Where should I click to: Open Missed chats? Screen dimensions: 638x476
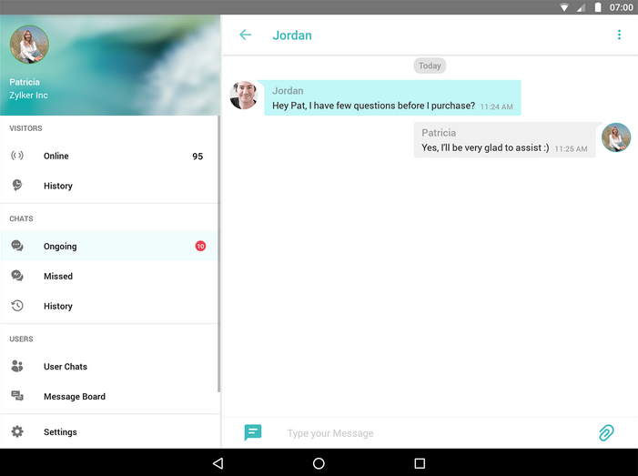(x=109, y=277)
